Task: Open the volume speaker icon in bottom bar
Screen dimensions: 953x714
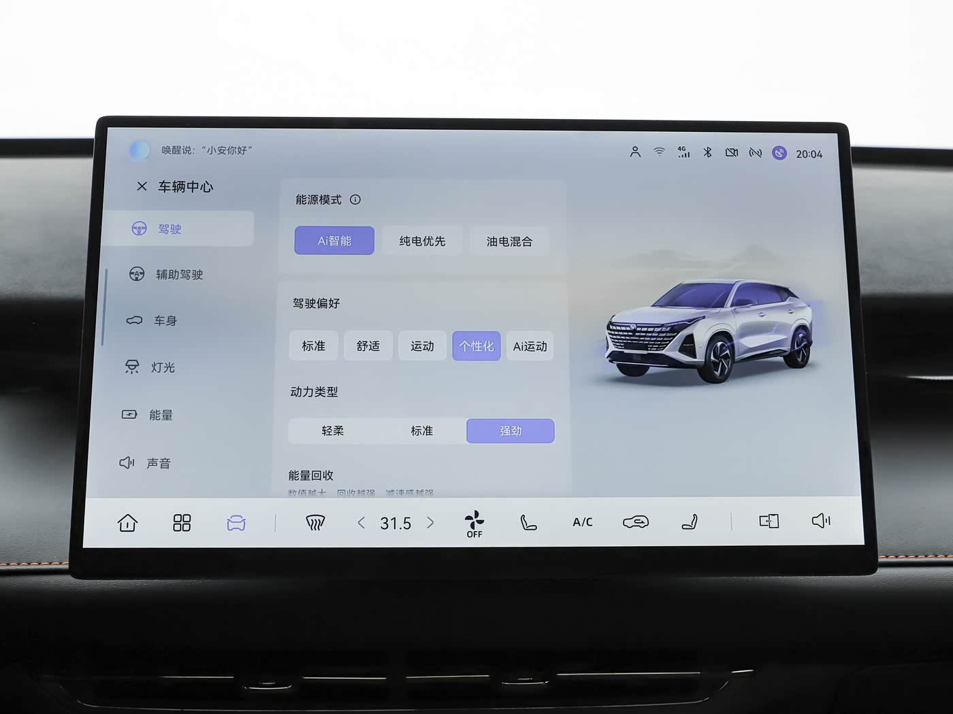Action: (821, 521)
